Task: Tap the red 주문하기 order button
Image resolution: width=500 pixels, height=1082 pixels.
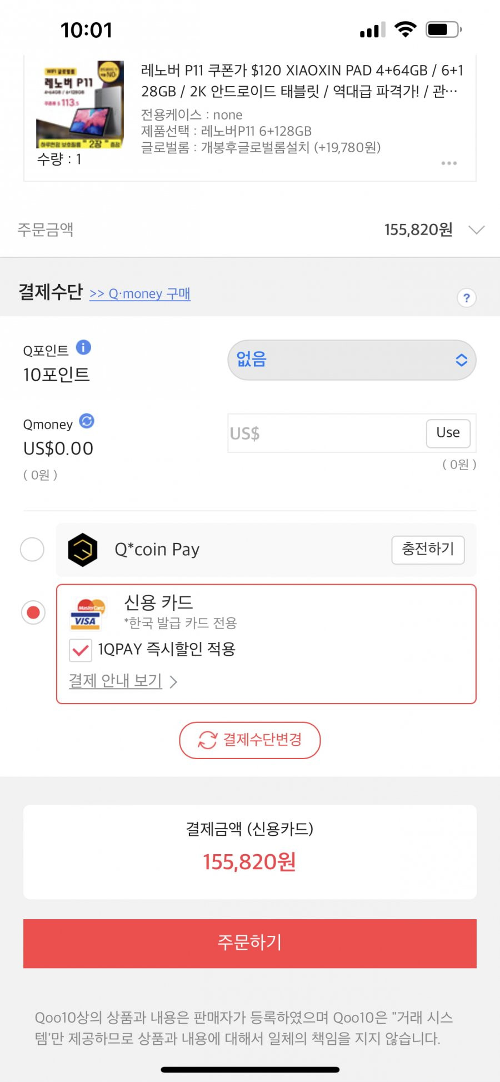Action: (x=250, y=943)
